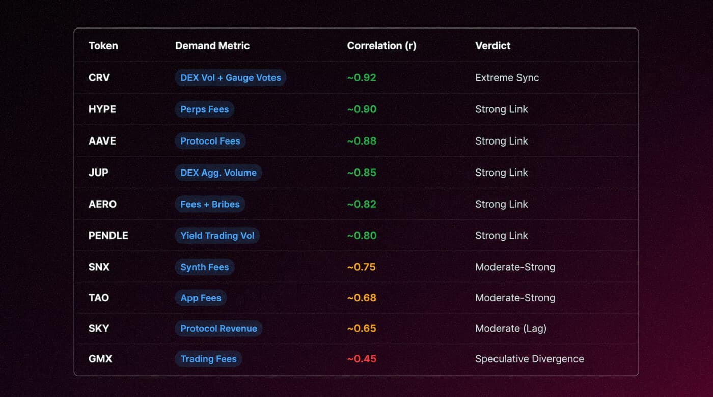The width and height of the screenshot is (713, 397).
Task: Click the ~0.88 correlation value
Action: [x=362, y=141]
